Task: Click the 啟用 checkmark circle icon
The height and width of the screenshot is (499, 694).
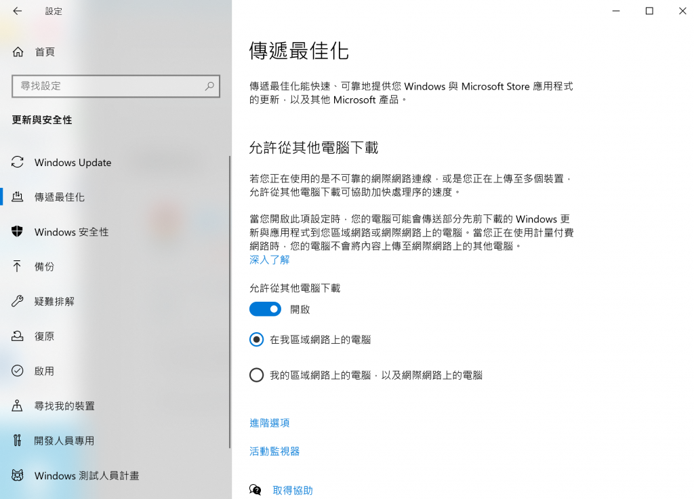Action: pyautogui.click(x=17, y=371)
